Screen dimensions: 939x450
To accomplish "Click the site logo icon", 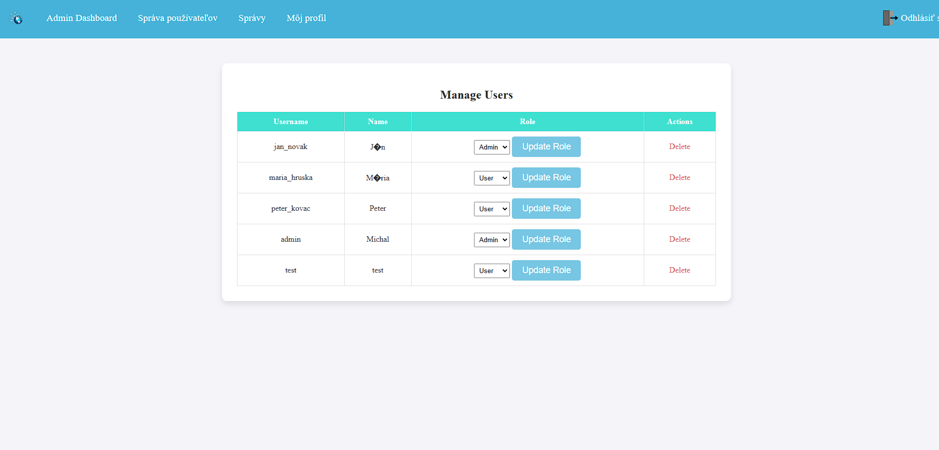I will click(16, 18).
